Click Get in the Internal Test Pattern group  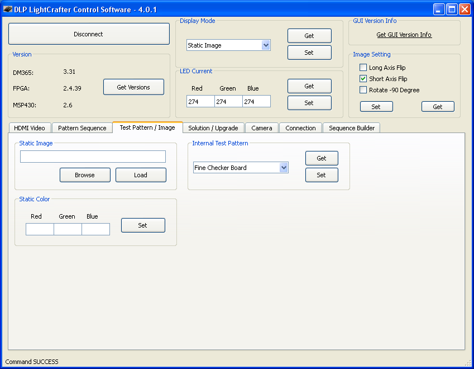[322, 158]
